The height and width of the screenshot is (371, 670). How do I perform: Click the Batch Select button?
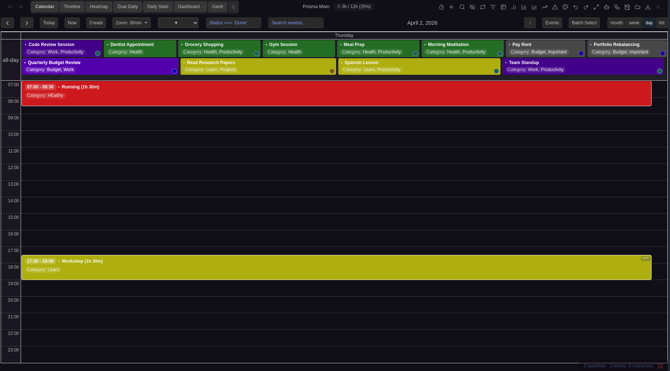(584, 22)
